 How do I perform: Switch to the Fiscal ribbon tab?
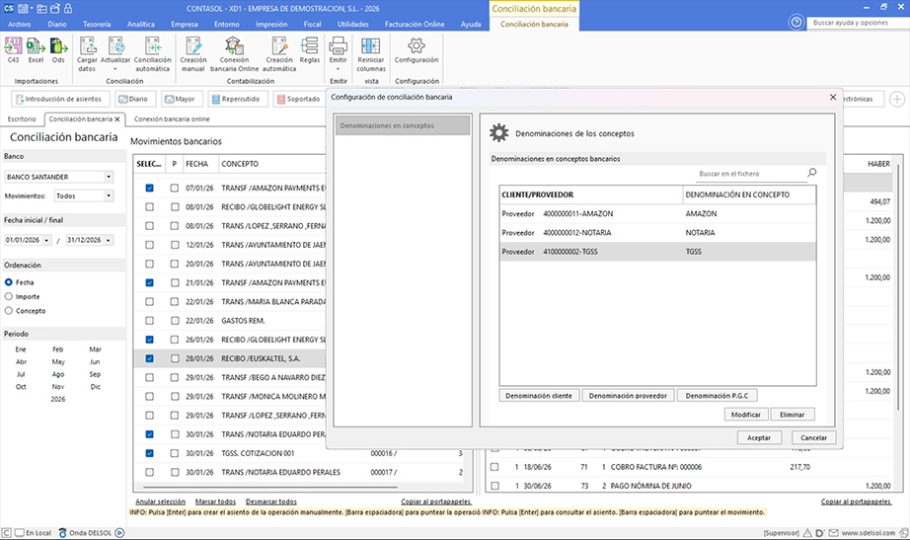pyautogui.click(x=312, y=25)
